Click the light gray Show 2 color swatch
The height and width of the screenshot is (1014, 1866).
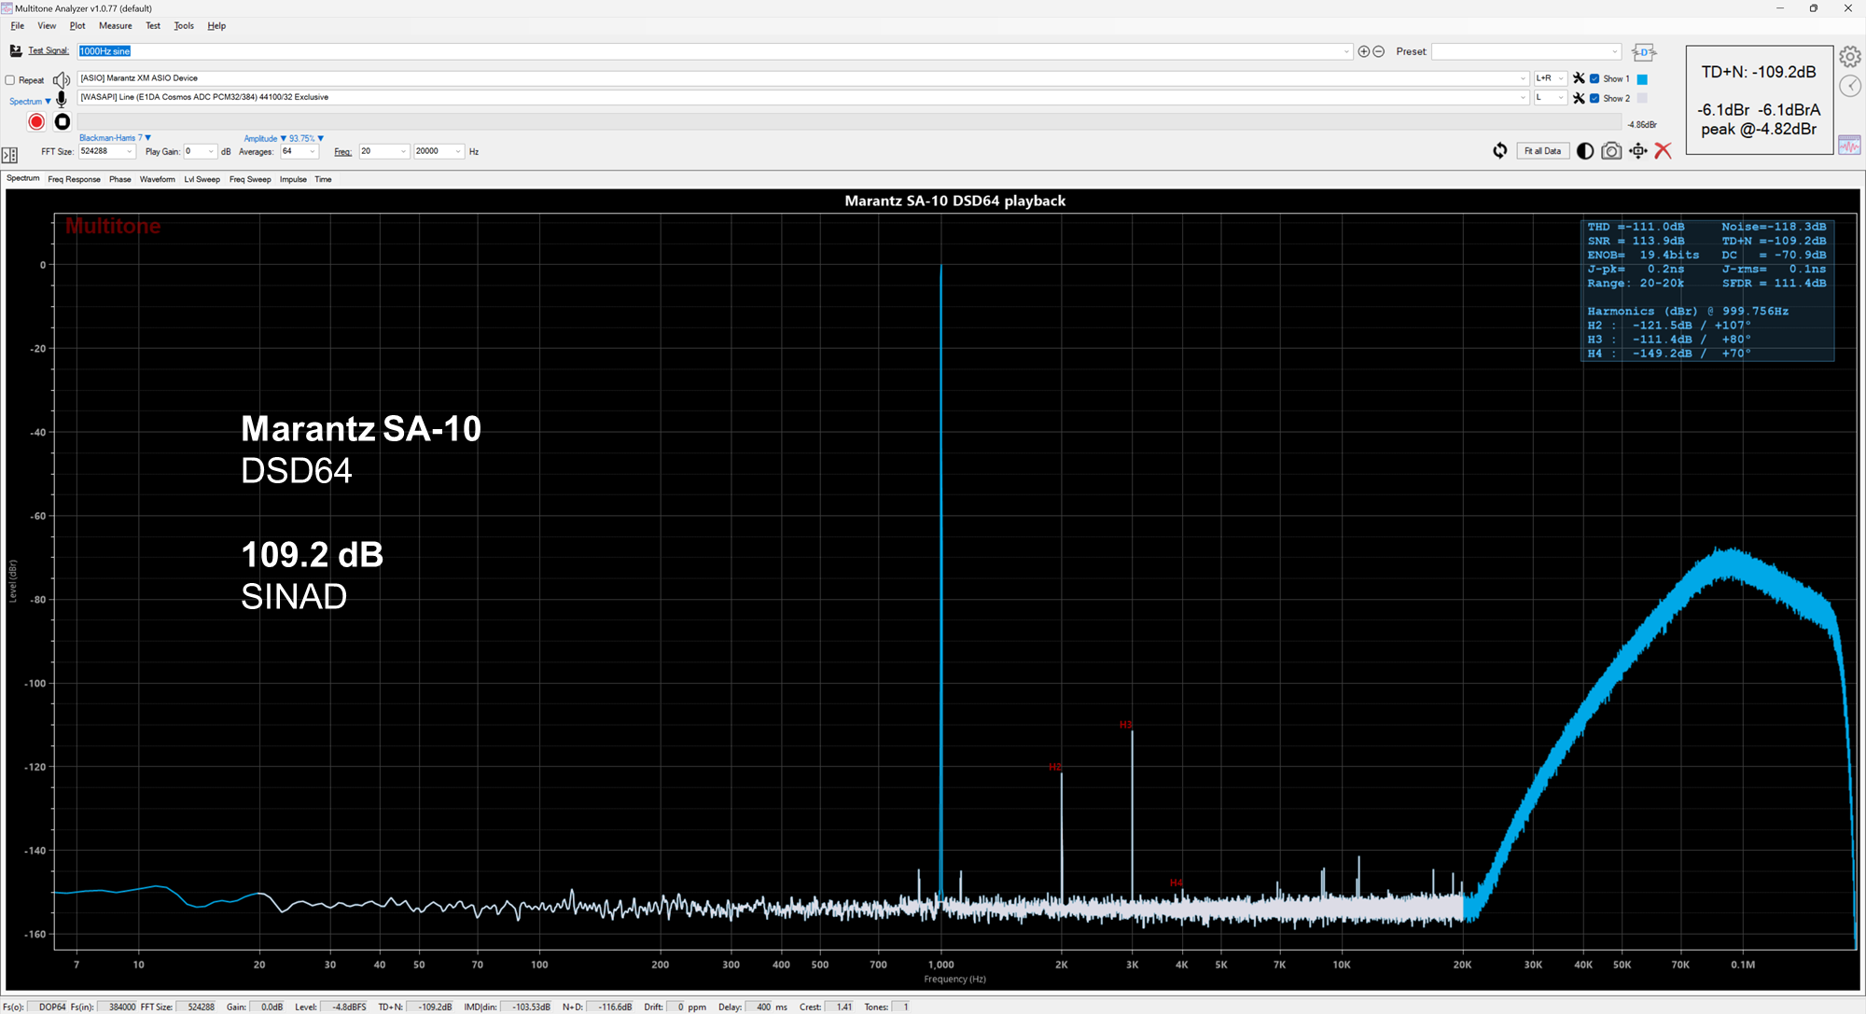tap(1642, 98)
